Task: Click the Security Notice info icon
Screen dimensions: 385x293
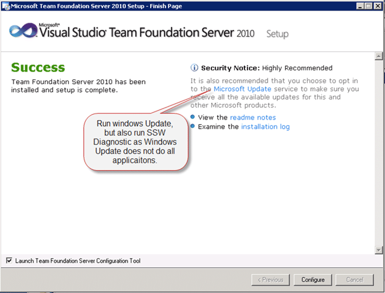Action: click(194, 68)
